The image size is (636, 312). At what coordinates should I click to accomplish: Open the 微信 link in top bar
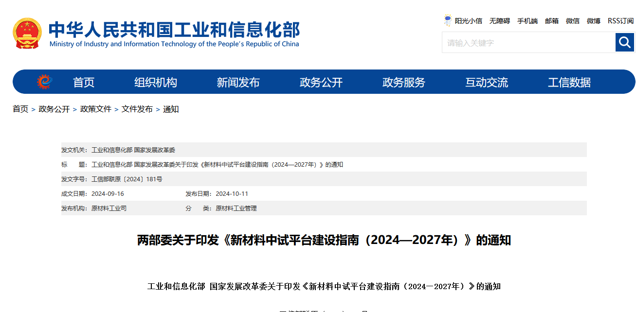(573, 21)
